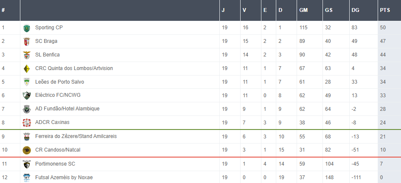Image resolution: width=401 pixels, height=183 pixels.
Task: Open the Sporting CP team link
Action: coord(49,28)
